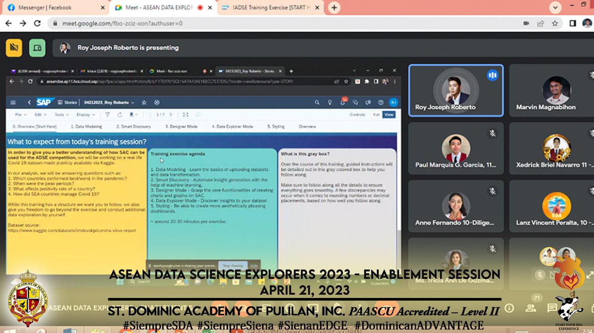Open new browser tab with plus button
The width and height of the screenshot is (594, 333).
335,7
